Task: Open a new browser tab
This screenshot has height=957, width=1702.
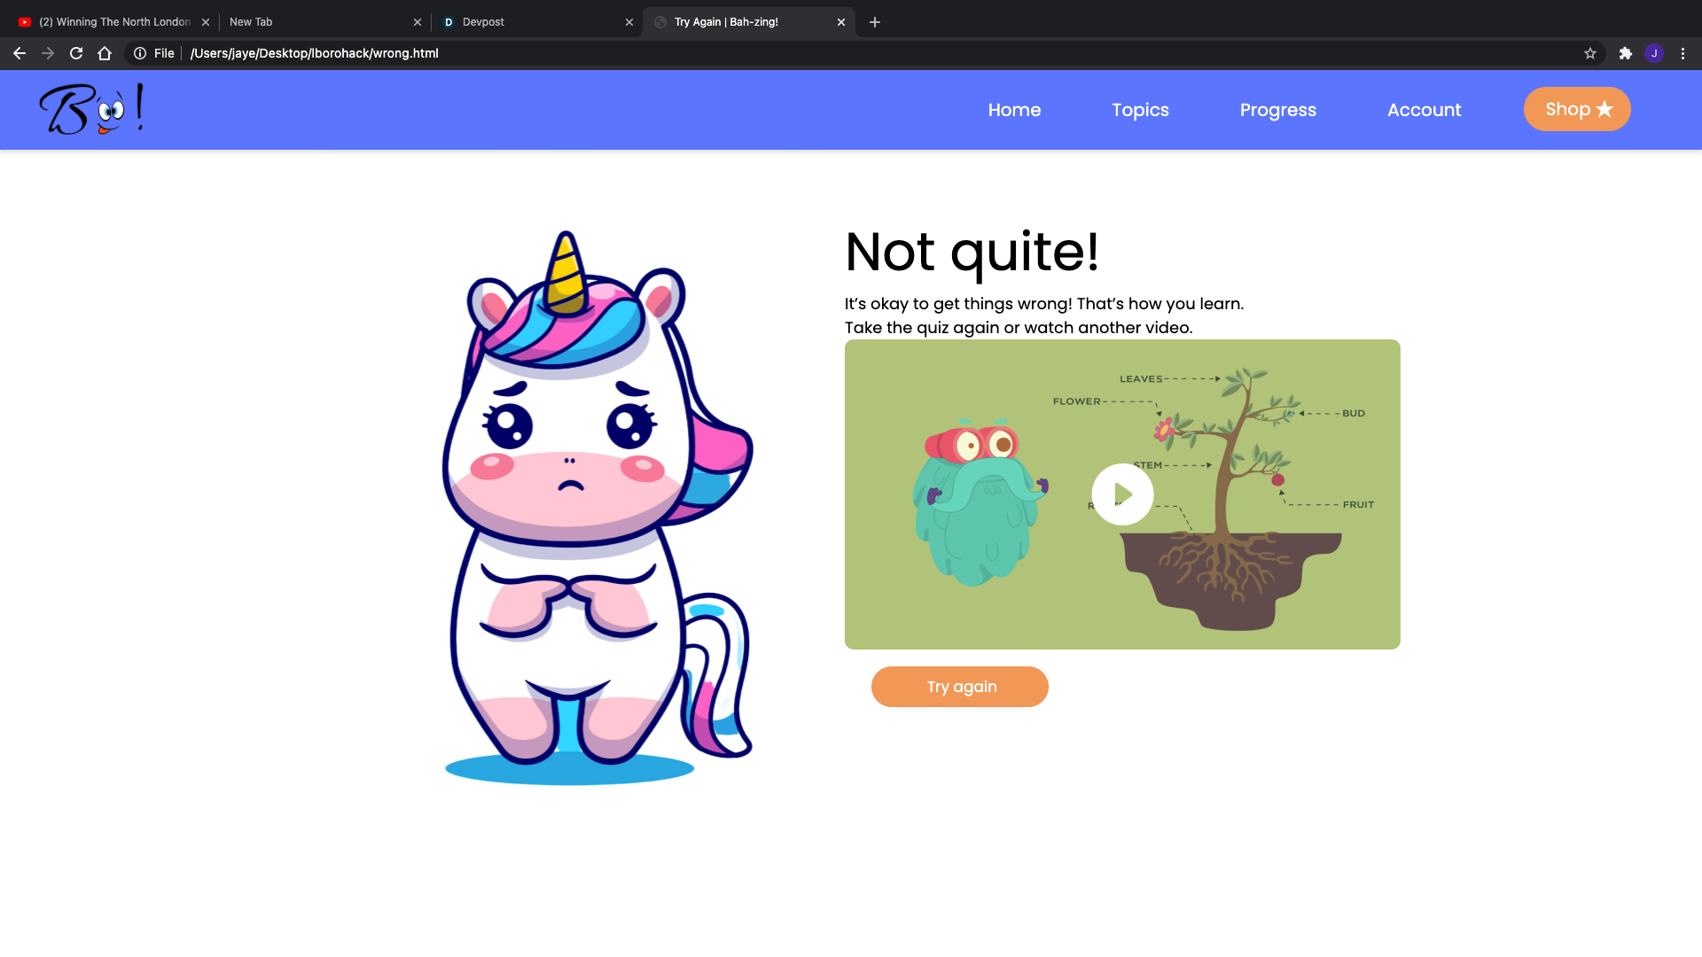Action: 875,22
